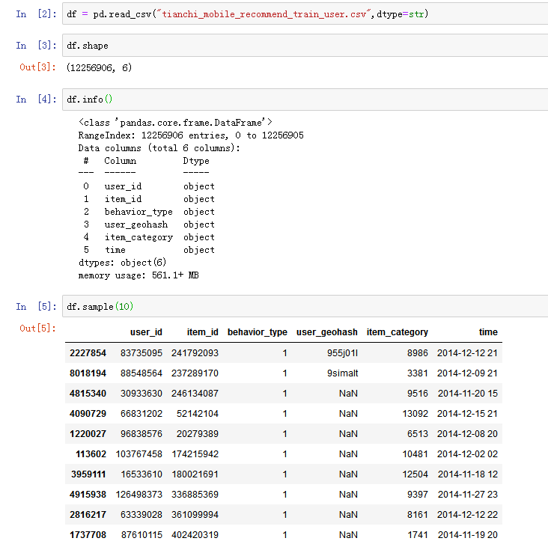Click the RangeIndex entries line
Image resolution: width=548 pixels, height=553 pixels.
coord(191,135)
